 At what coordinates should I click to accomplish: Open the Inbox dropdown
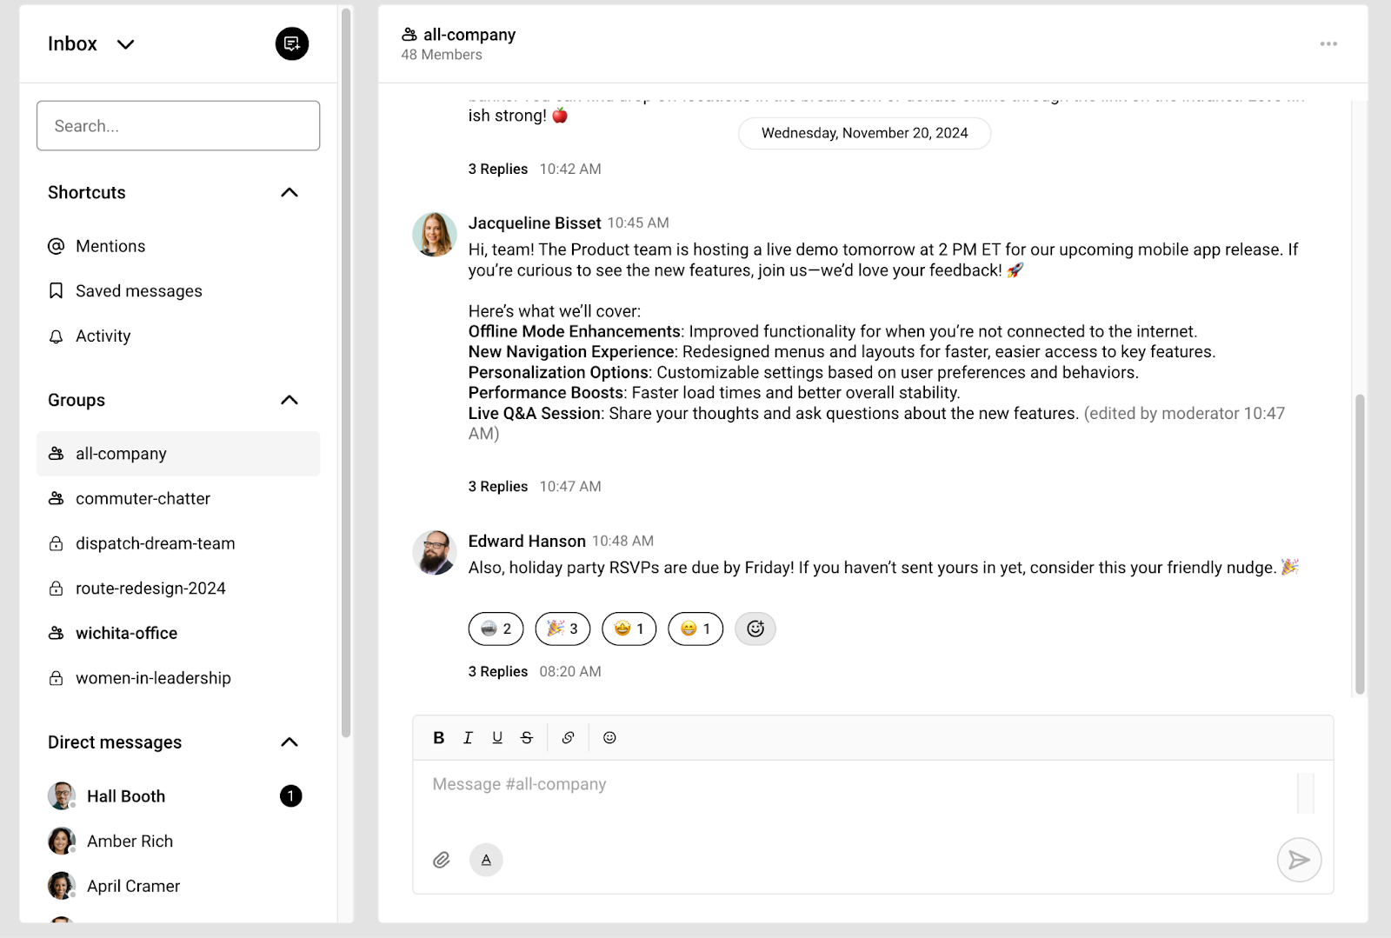[125, 44]
